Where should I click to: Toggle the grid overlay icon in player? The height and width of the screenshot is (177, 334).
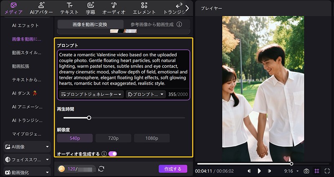point(317,171)
